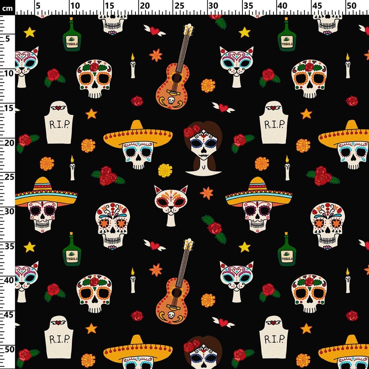This screenshot has width=369, height=369.
Task: Pick the 15 mark on the horizontal ruler
Action: point(110,6)
